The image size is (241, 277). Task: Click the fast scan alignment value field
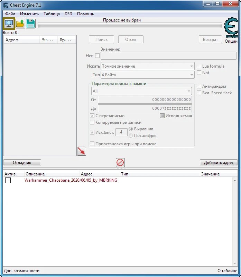pyautogui.click(x=121, y=132)
